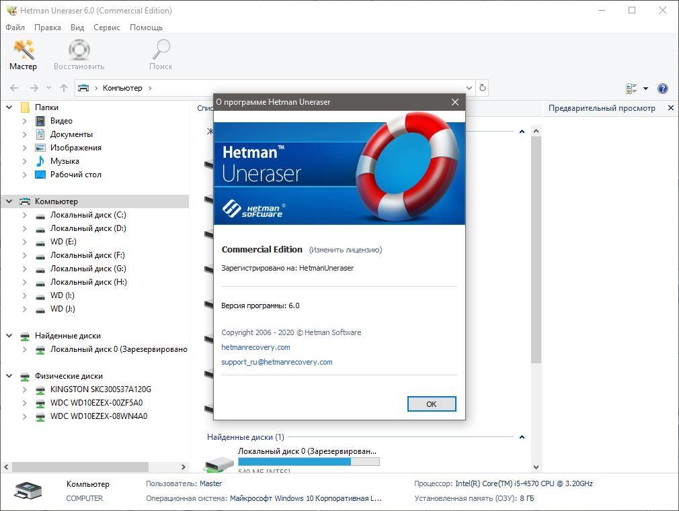Select Локальный диск (D:) in tree

[x=88, y=228]
